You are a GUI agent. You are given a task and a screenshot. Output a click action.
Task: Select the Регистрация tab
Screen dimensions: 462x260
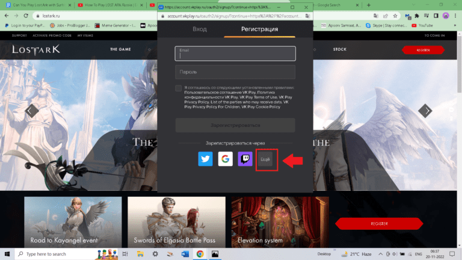click(x=259, y=29)
